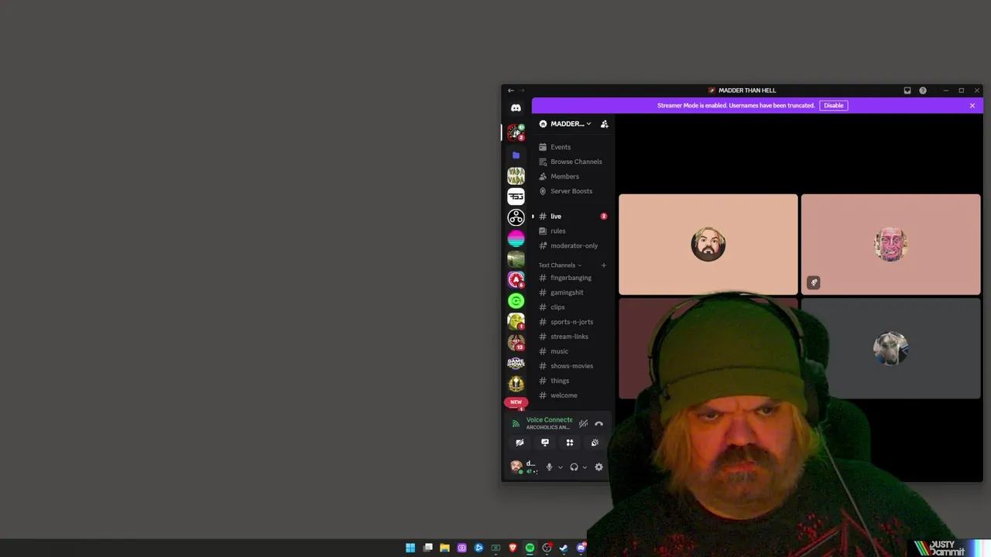Open the server folder icon in sidebar
This screenshot has width=991, height=557.
(516, 155)
